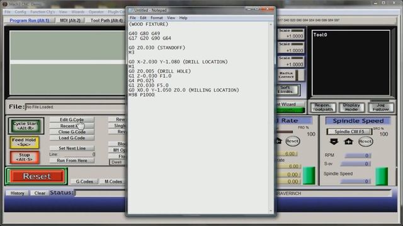
Task: Click the S-ov value field
Action: pyautogui.click(x=356, y=164)
